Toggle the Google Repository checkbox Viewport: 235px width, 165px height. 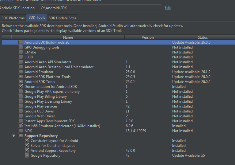(27, 155)
